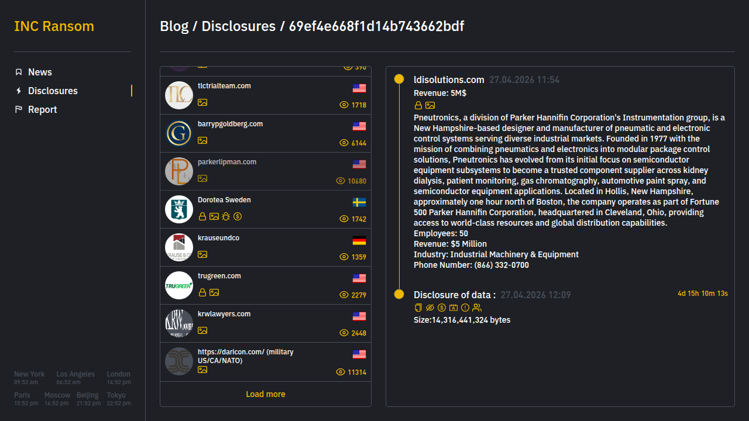The height and width of the screenshot is (421, 749).
Task: Click the INC Ransom site title
Action: (x=54, y=26)
